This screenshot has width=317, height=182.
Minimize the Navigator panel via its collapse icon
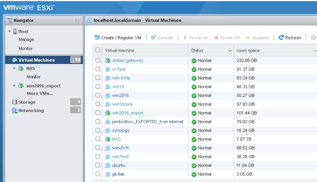pyautogui.click(x=77, y=21)
